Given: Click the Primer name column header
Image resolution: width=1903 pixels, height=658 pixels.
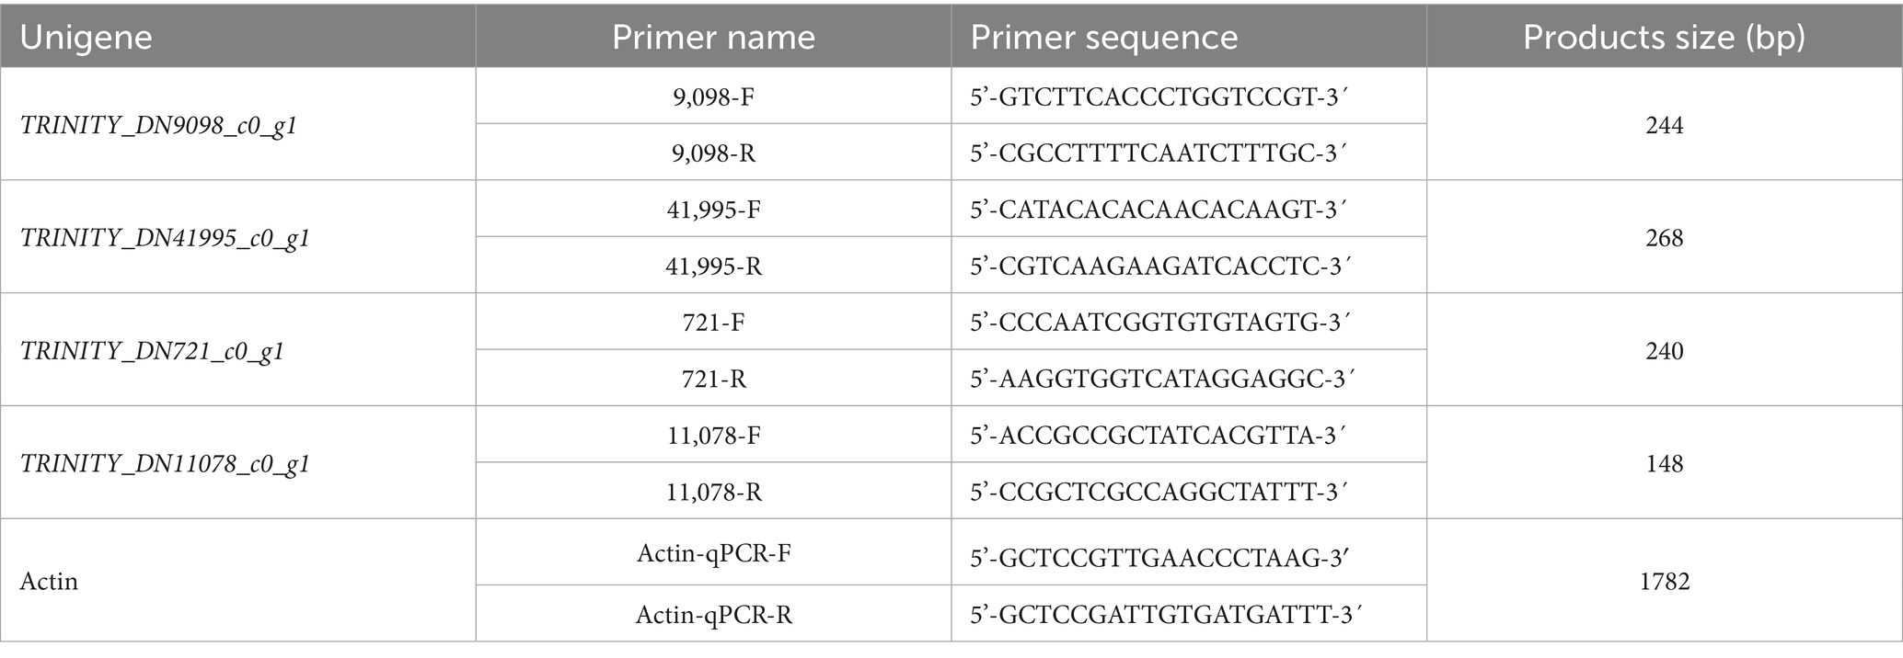Looking at the screenshot, I should (713, 37).
